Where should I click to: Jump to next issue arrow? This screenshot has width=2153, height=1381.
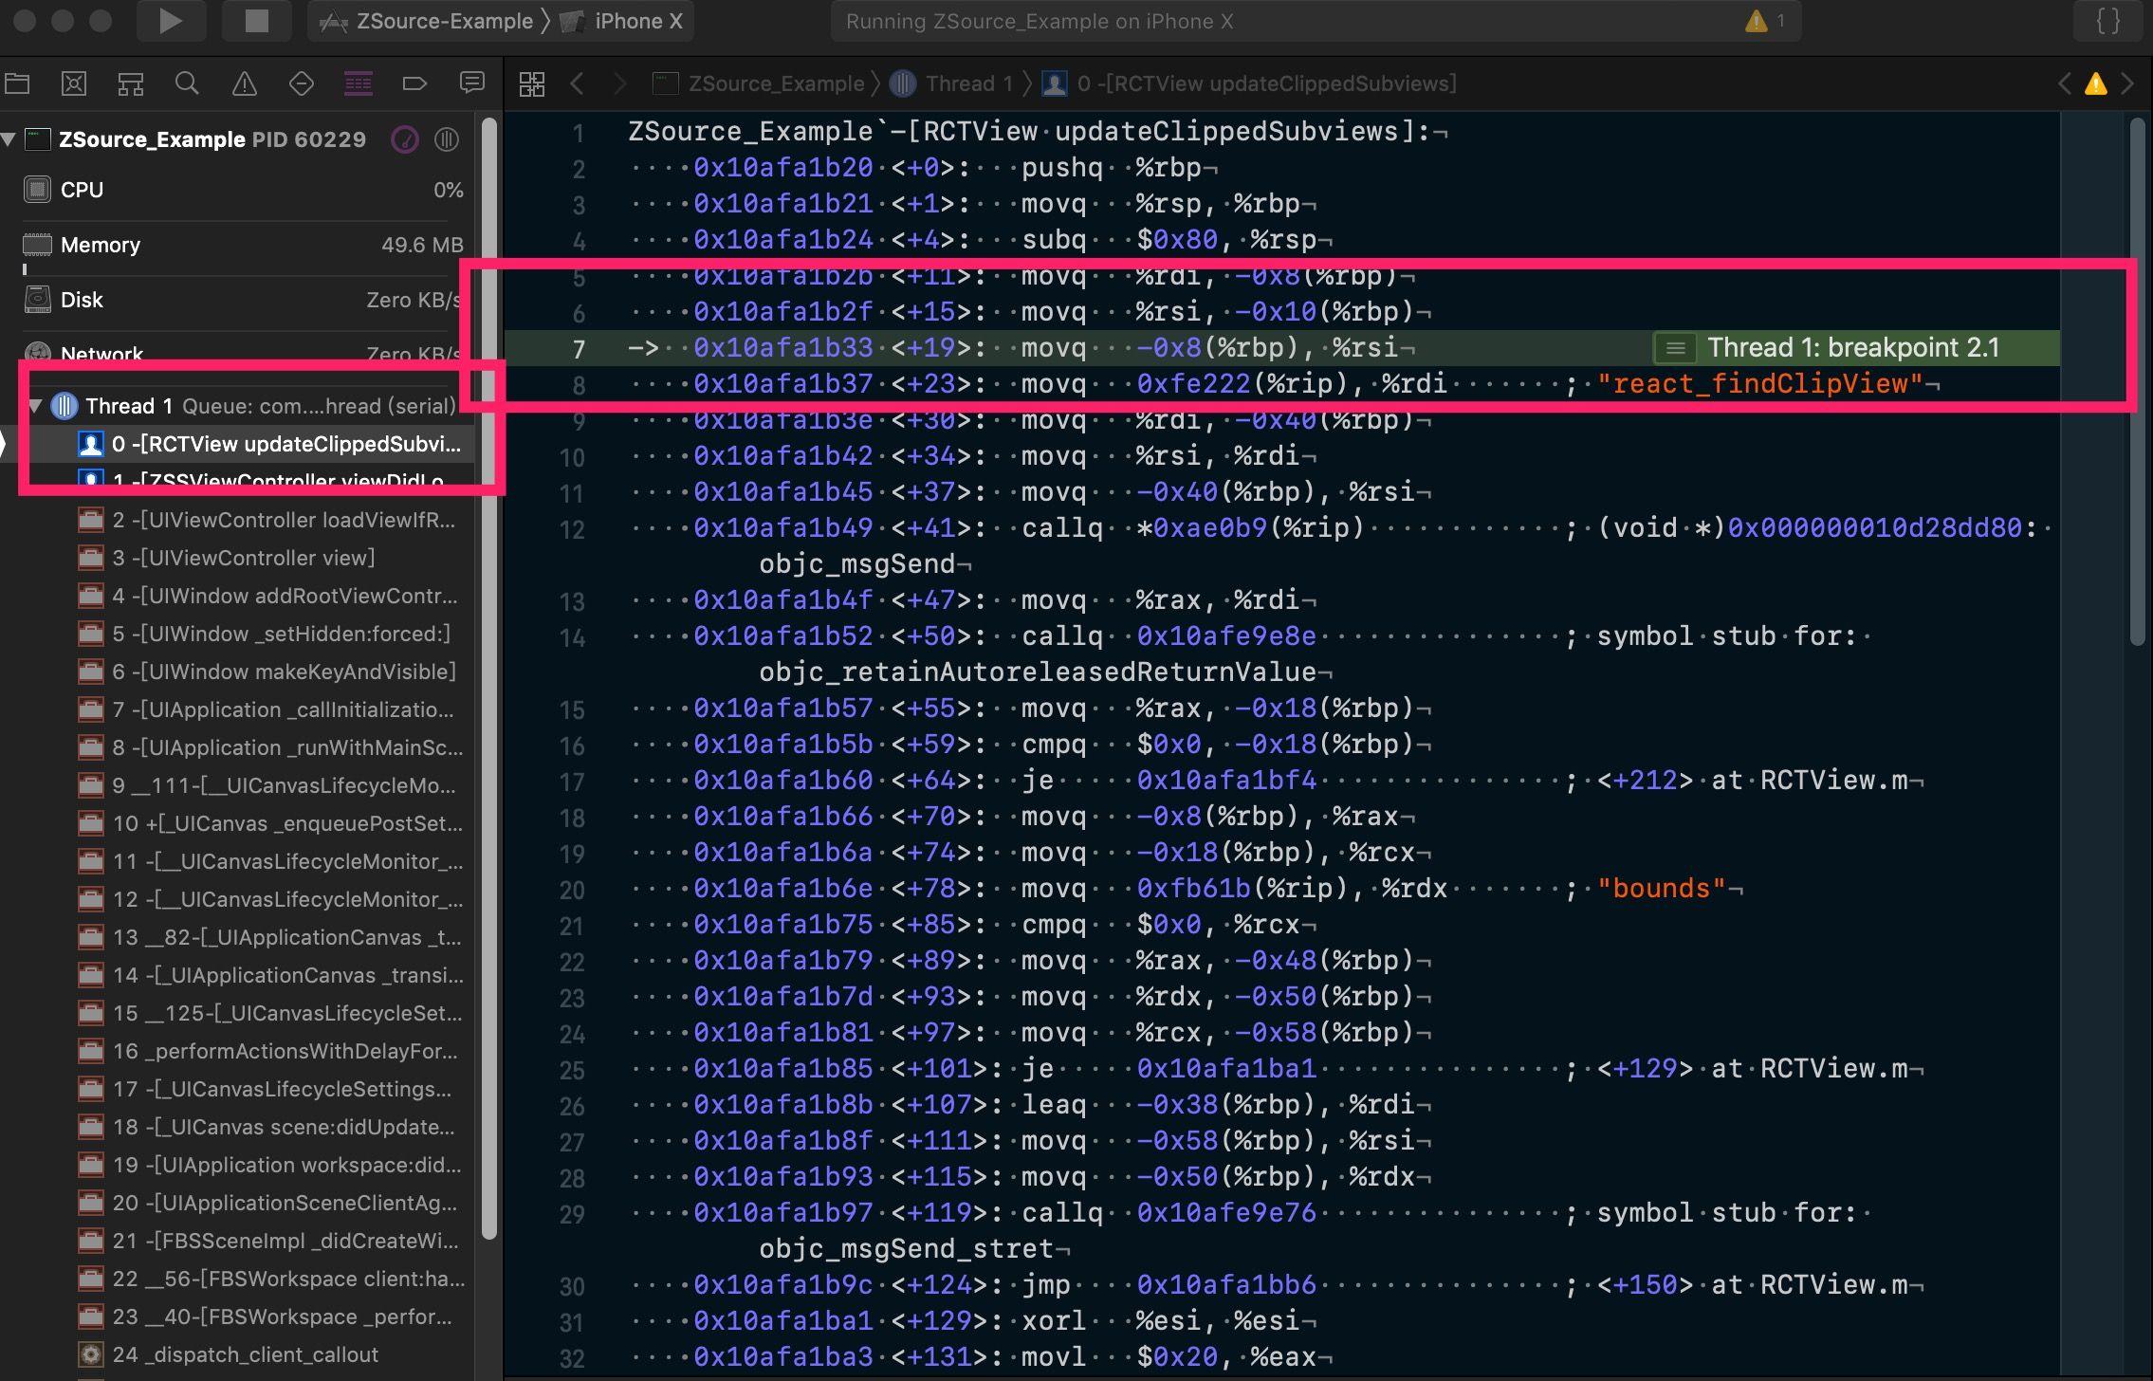click(x=2127, y=83)
